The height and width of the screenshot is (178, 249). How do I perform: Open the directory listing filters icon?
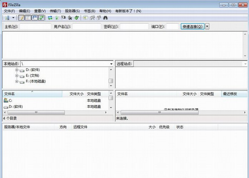[x=86, y=18]
